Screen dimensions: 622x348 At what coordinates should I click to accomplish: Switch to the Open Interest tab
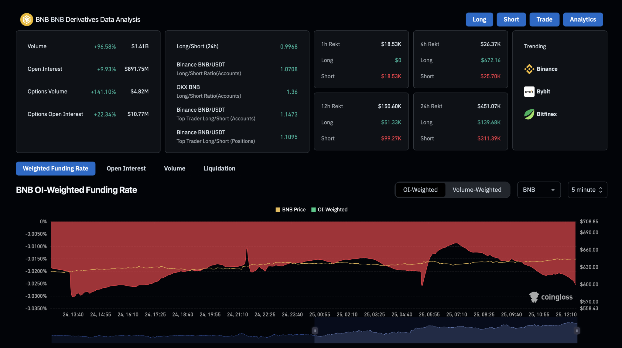click(x=126, y=168)
